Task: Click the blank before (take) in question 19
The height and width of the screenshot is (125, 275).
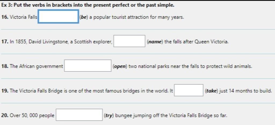Action: pos(189,90)
